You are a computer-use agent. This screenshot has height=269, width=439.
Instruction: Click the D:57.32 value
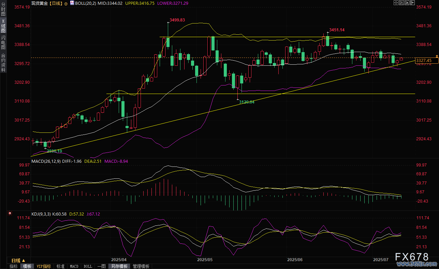click(77, 214)
